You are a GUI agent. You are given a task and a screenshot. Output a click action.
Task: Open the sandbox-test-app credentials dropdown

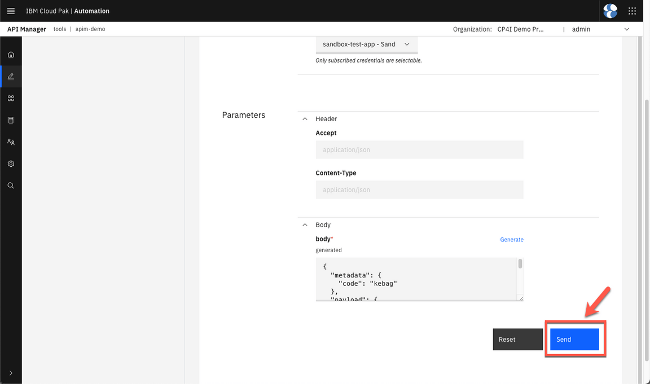(x=366, y=44)
